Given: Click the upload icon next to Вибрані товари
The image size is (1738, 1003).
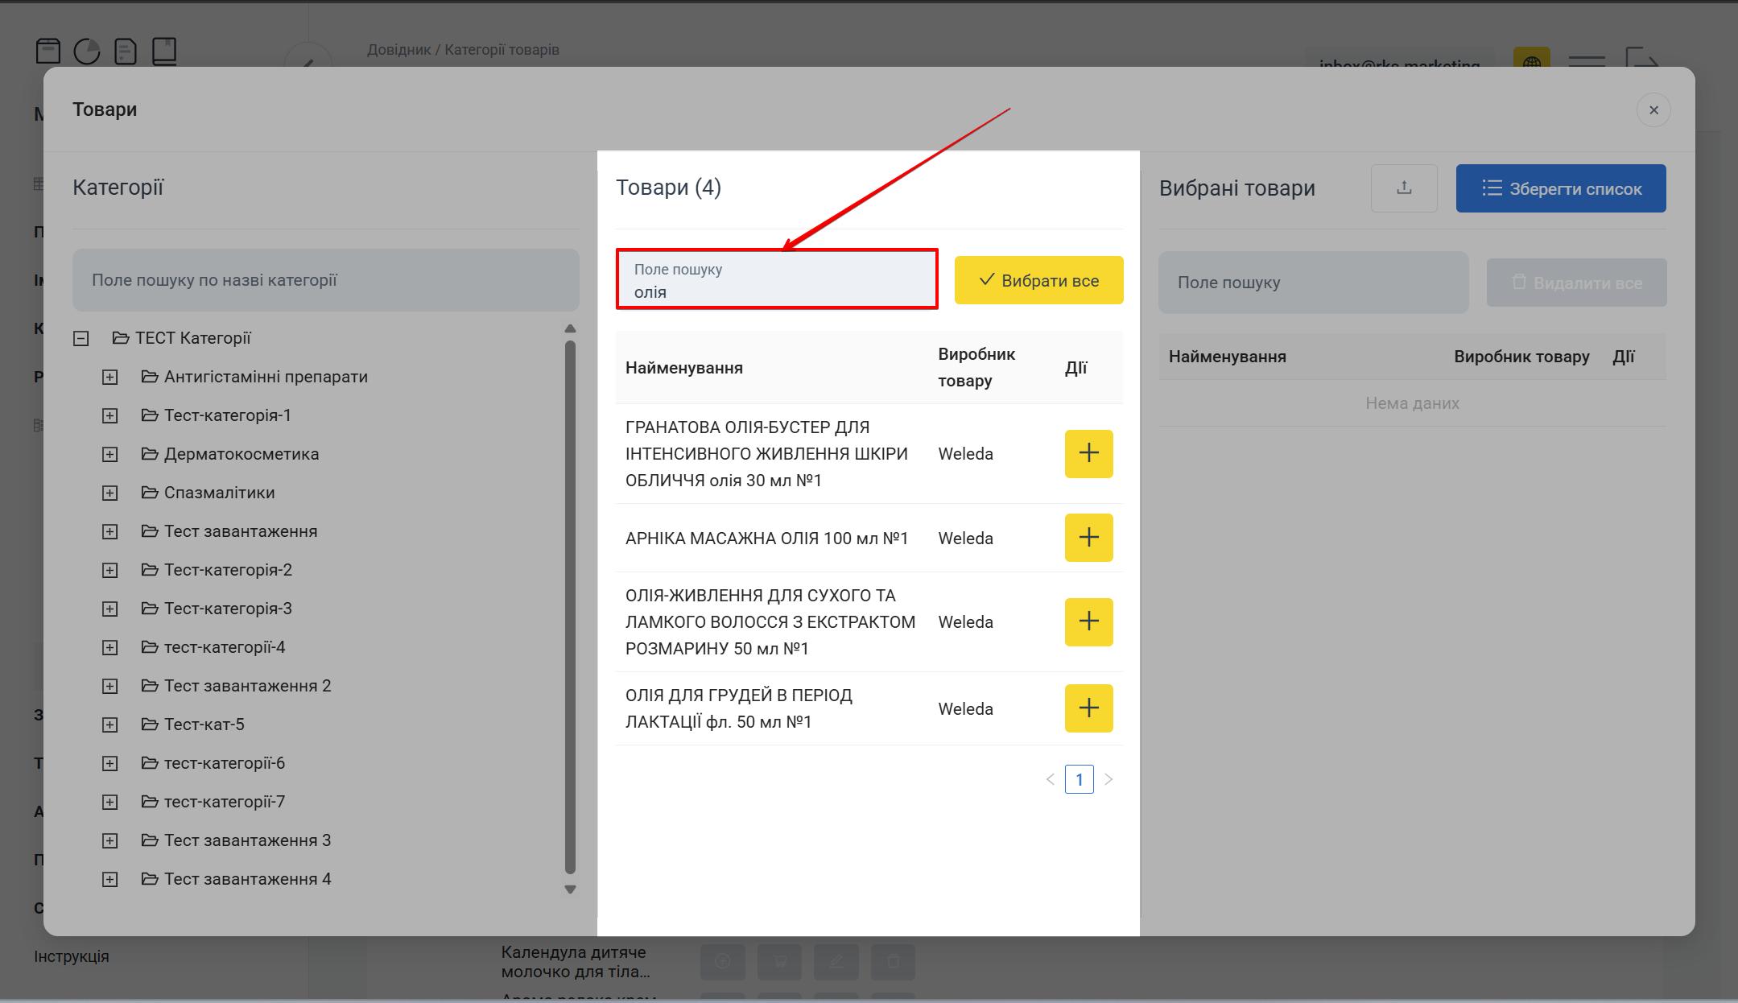Looking at the screenshot, I should point(1404,188).
